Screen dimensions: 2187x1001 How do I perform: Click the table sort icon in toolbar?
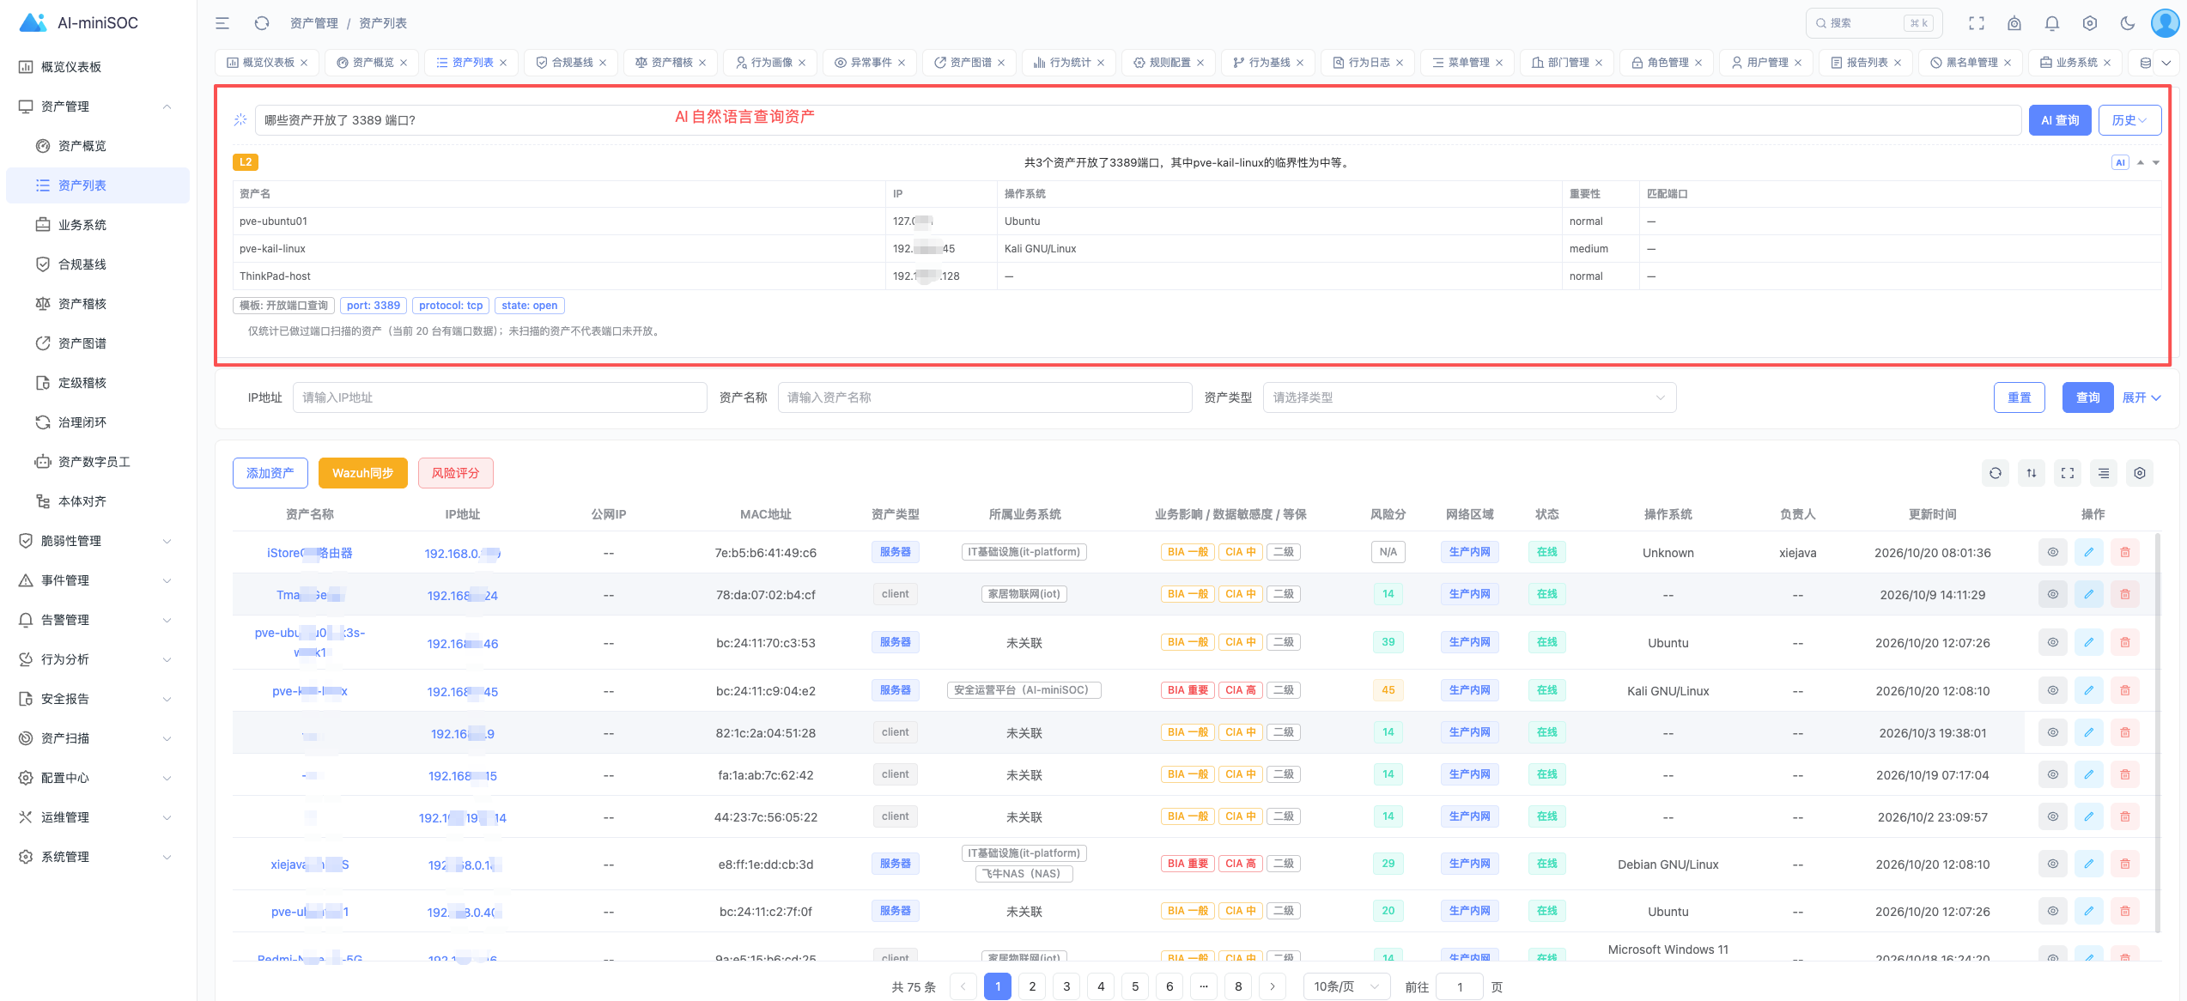2032,473
